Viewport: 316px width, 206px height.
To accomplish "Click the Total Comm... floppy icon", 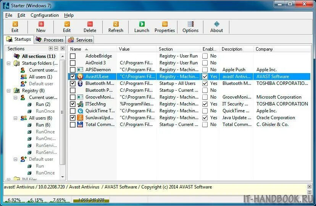I will [x=80, y=125].
